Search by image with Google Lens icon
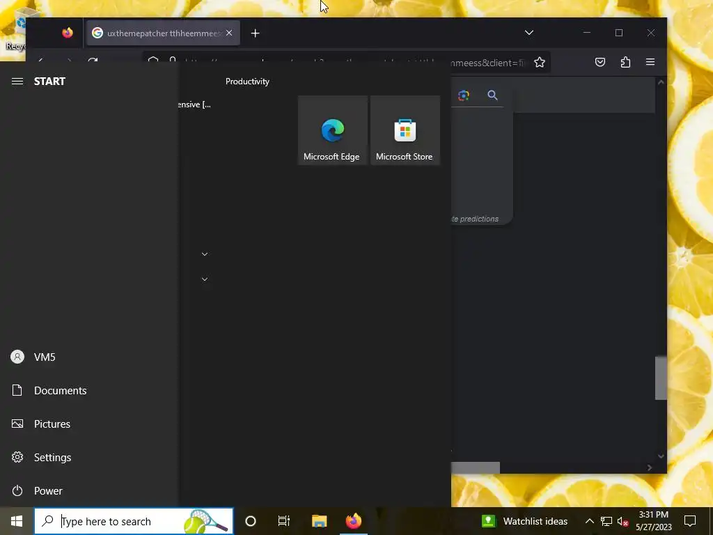This screenshot has width=713, height=535. click(x=463, y=95)
